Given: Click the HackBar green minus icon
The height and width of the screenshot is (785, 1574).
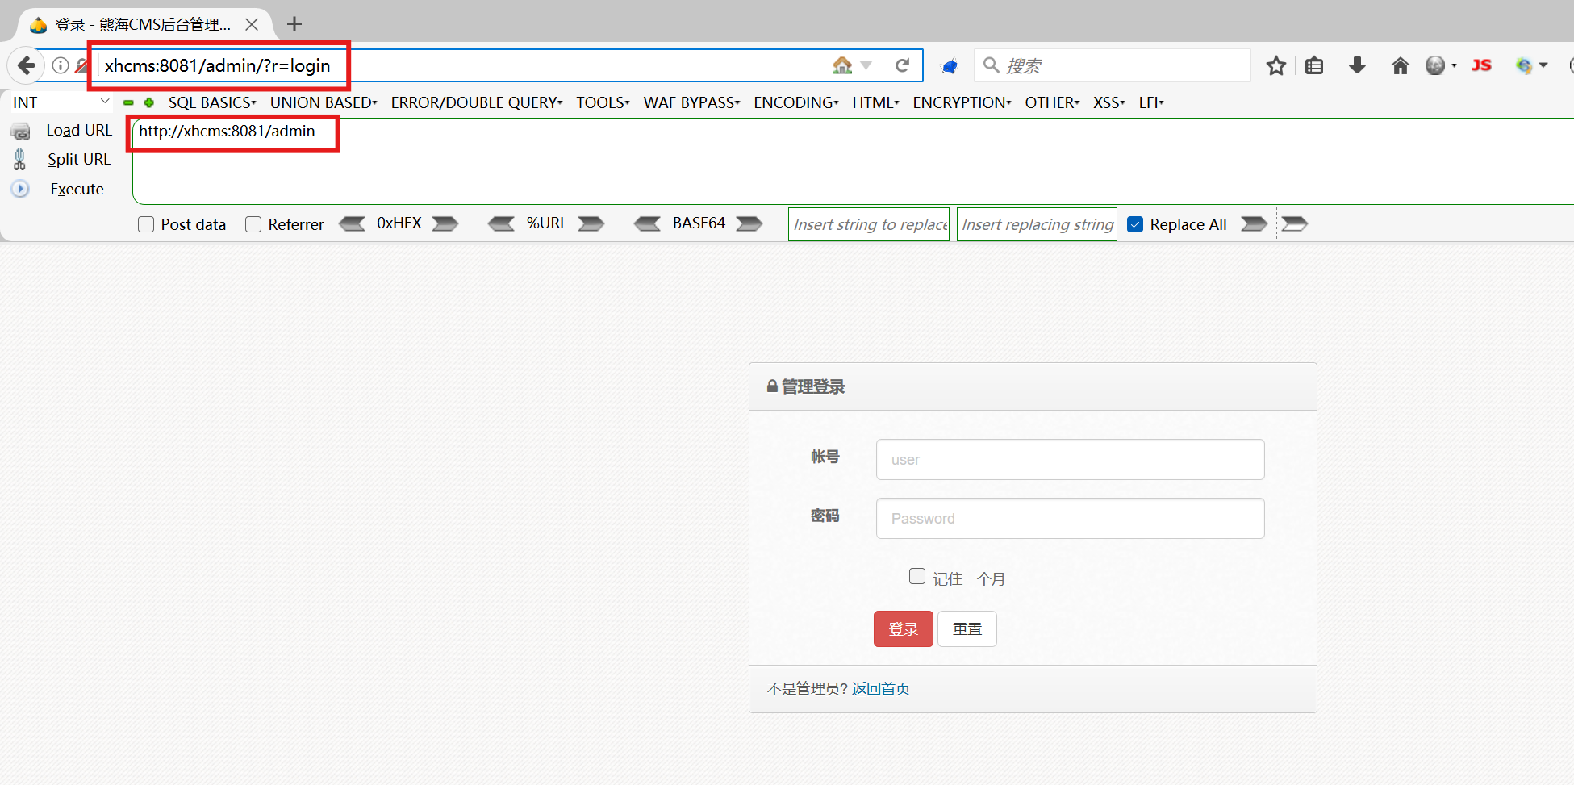Looking at the screenshot, I should click(128, 102).
